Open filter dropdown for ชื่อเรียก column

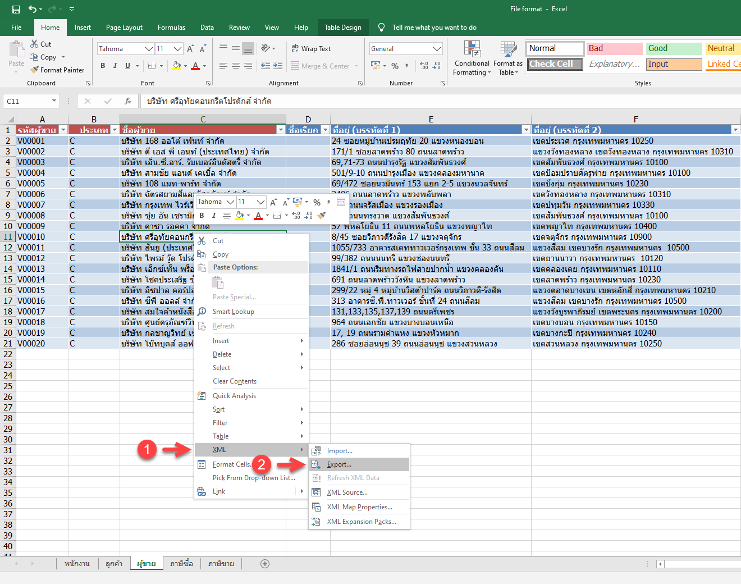(x=325, y=130)
